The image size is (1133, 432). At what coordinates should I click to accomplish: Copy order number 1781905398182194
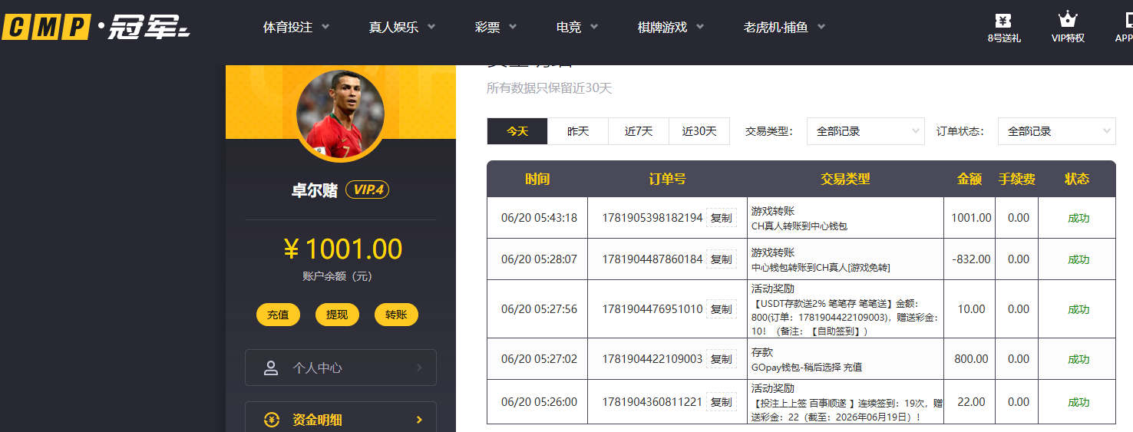click(722, 218)
